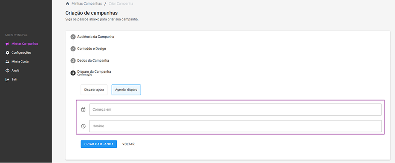Click the 'Siga os passos abaixo' instruction text
Viewport: 395px width, 163px height.
point(102,20)
